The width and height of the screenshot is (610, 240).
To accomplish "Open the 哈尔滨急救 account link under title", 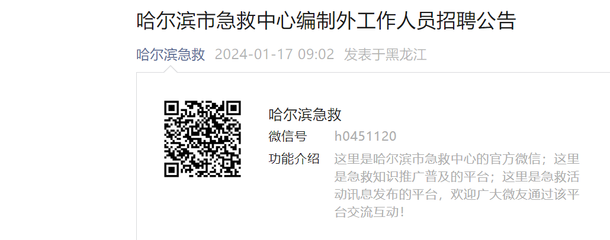I will click(171, 54).
